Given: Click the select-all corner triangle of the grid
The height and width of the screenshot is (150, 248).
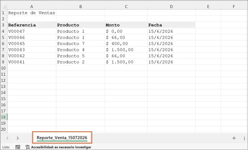Looking at the screenshot, I should click(x=4, y=7).
